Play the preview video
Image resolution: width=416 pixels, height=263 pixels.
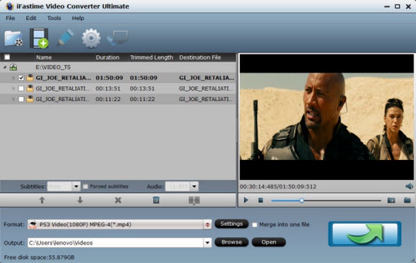click(246, 200)
